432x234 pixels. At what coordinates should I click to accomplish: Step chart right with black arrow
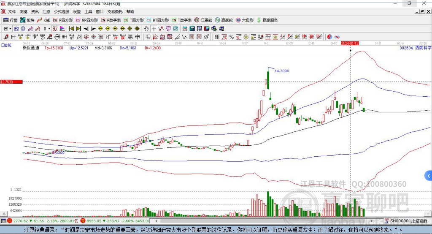tap(93, 29)
